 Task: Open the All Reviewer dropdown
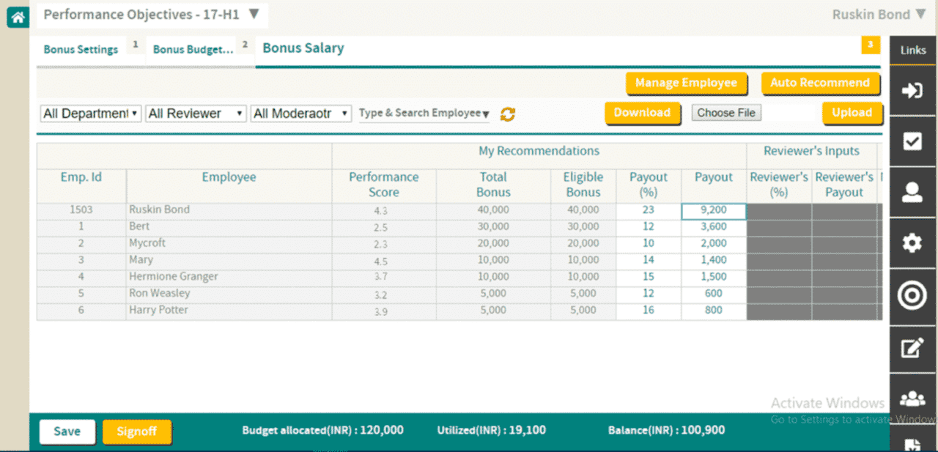pos(196,114)
